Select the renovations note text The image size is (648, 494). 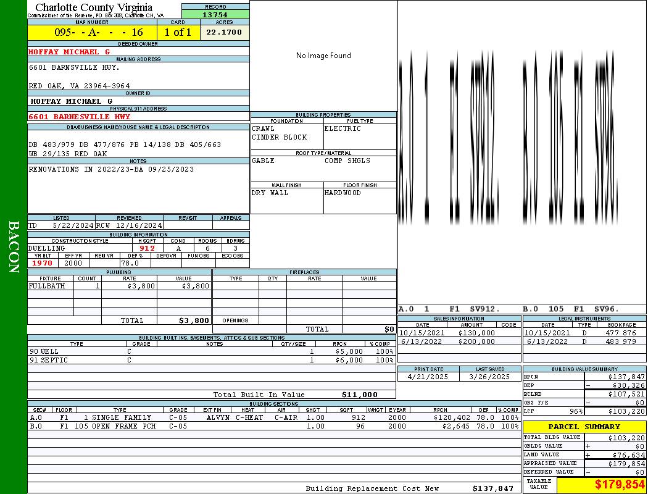(111, 169)
